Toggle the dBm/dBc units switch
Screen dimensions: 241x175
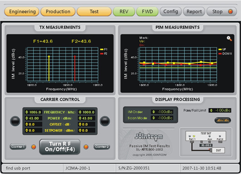[223, 120]
